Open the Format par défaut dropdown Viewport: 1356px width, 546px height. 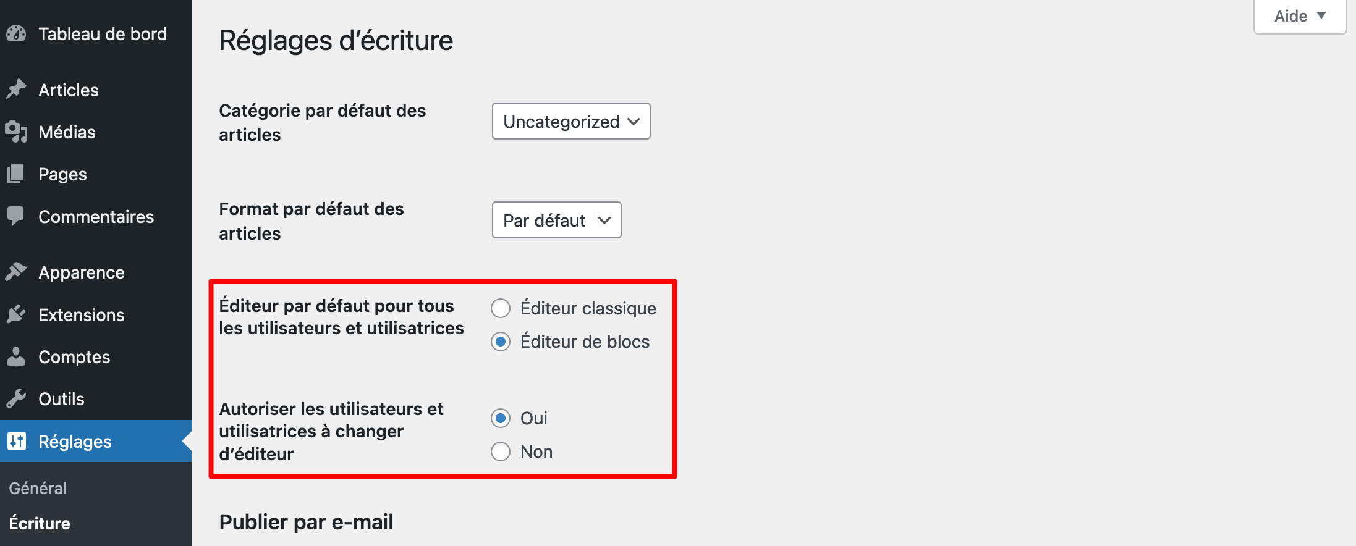click(x=556, y=220)
